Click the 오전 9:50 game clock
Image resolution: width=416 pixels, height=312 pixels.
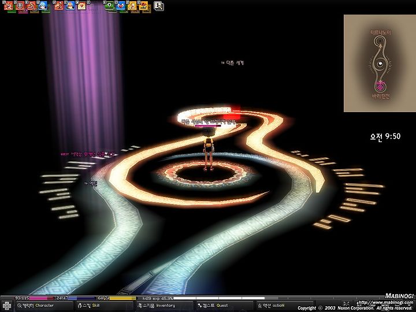tap(385, 136)
